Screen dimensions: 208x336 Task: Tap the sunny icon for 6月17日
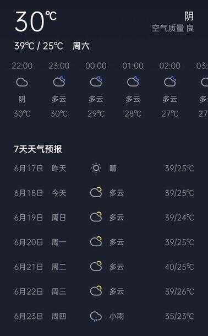96,168
